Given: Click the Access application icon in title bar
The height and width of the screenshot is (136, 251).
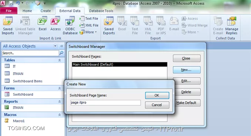Looking at the screenshot, I should click(3, 3).
